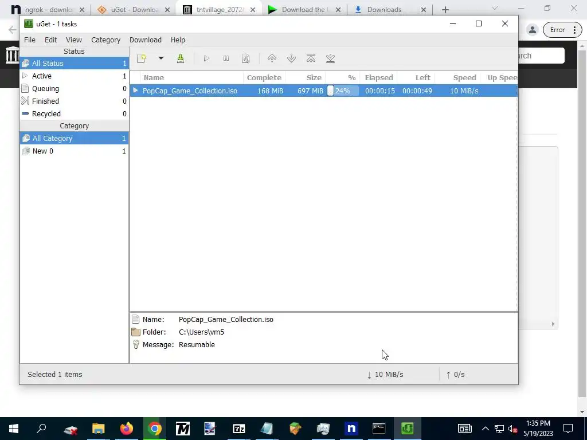Image resolution: width=587 pixels, height=440 pixels.
Task: Click the folder path C:\Users\vm5
Action: pyautogui.click(x=201, y=332)
